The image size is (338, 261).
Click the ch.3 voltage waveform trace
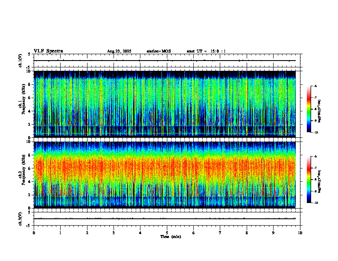(x=164, y=219)
